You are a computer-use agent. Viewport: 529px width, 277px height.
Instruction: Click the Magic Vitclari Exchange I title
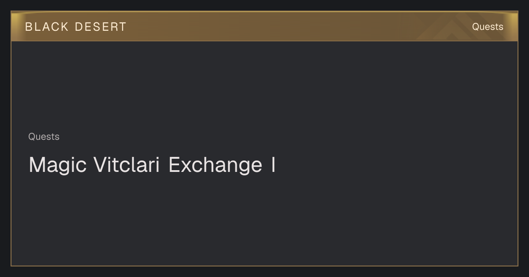pos(152,165)
